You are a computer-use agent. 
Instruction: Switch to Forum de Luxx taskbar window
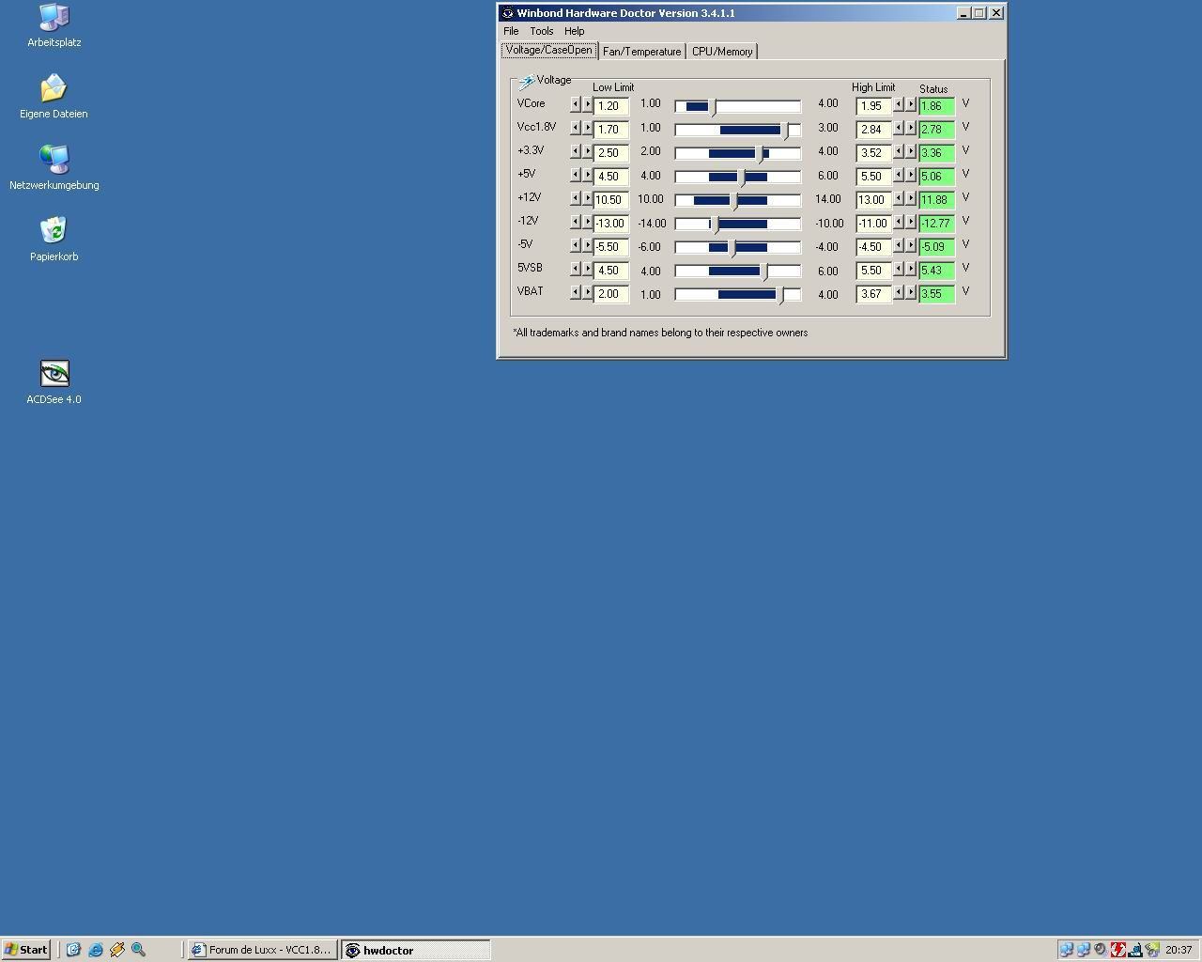click(x=262, y=950)
